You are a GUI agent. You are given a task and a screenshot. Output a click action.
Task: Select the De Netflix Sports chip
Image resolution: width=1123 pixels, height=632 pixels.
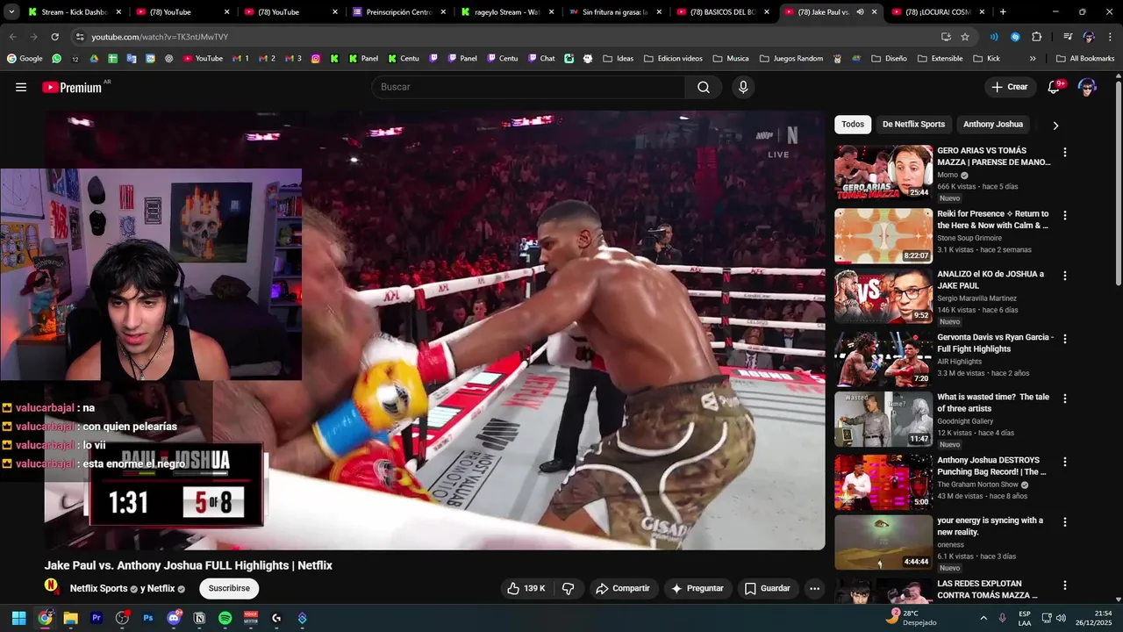click(913, 124)
